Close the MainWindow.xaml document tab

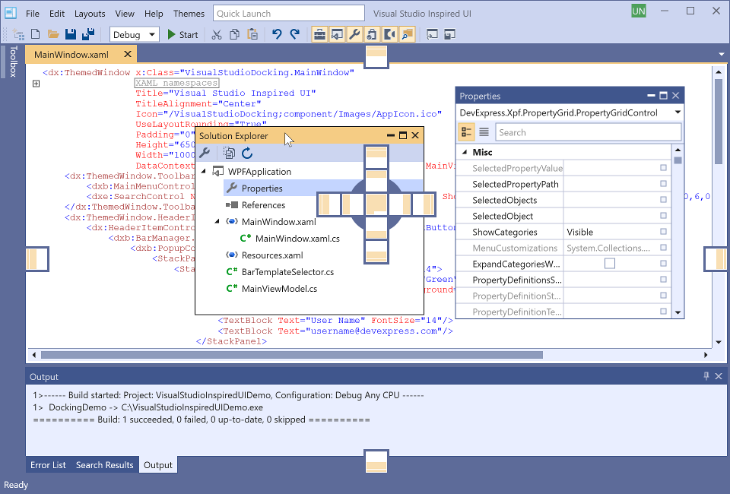(x=127, y=55)
